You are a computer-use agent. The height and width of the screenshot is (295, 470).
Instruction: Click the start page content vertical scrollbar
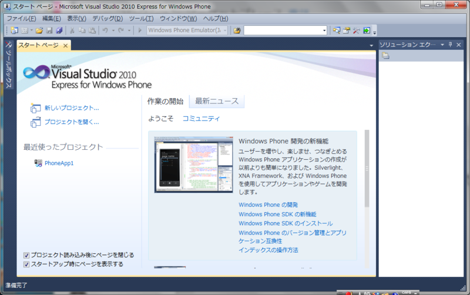pyautogui.click(x=367, y=169)
